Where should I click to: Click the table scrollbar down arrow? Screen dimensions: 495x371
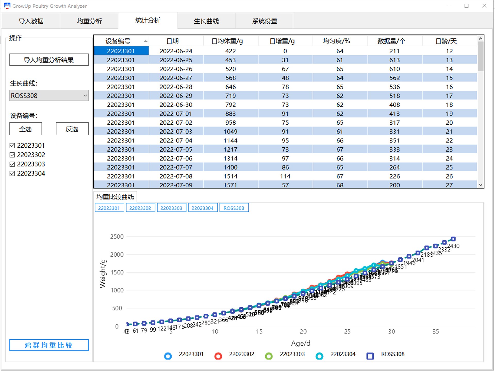click(481, 185)
